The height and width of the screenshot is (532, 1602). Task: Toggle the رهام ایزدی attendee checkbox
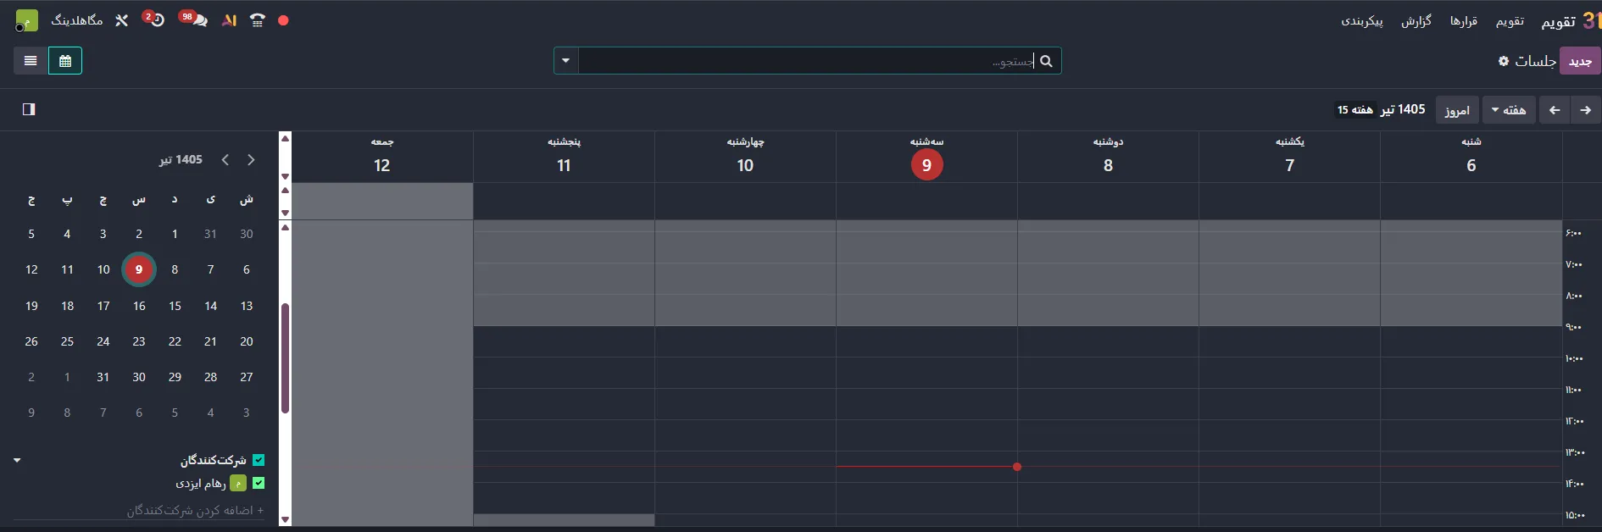(259, 483)
